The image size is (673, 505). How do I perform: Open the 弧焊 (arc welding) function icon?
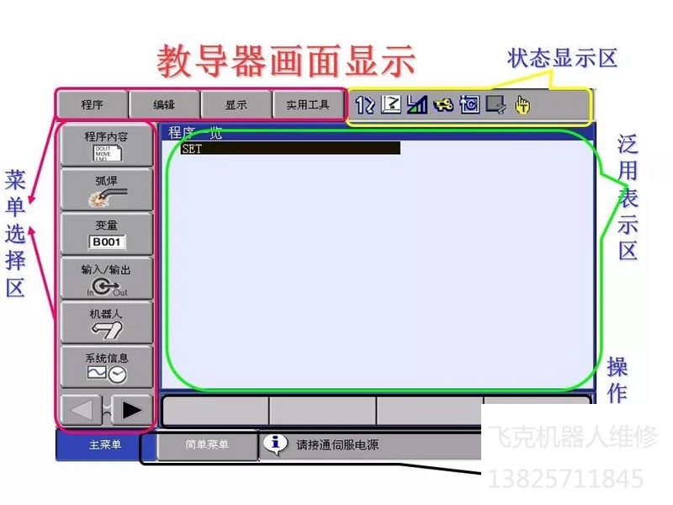105,189
